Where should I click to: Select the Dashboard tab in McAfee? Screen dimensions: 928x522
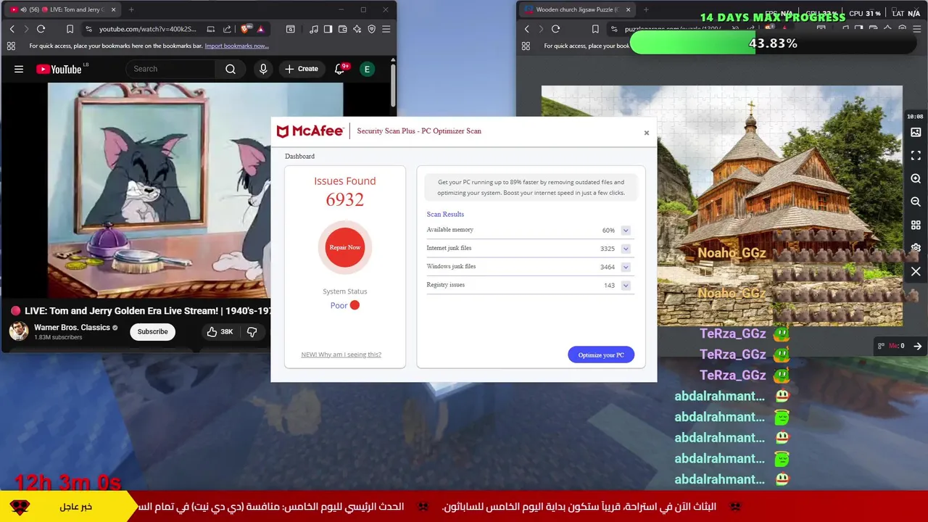pyautogui.click(x=299, y=156)
